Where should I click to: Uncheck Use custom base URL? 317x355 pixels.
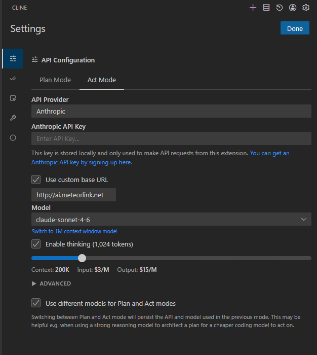click(36, 180)
